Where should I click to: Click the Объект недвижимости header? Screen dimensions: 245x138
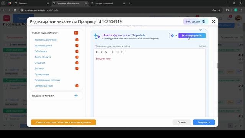coord(45,33)
